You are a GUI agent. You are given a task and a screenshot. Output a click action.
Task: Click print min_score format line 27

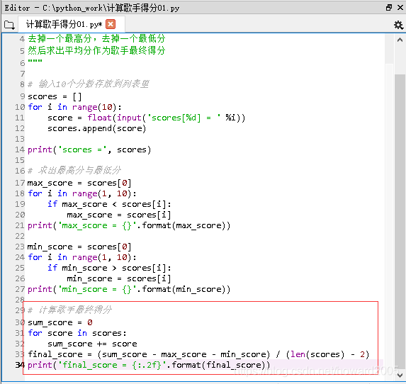click(x=129, y=289)
